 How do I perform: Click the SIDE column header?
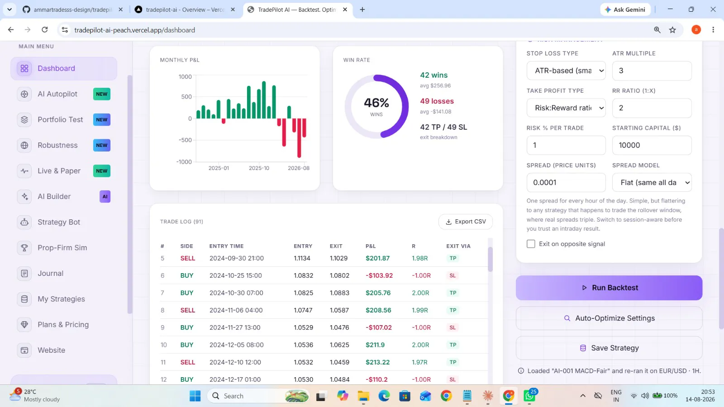pyautogui.click(x=186, y=246)
